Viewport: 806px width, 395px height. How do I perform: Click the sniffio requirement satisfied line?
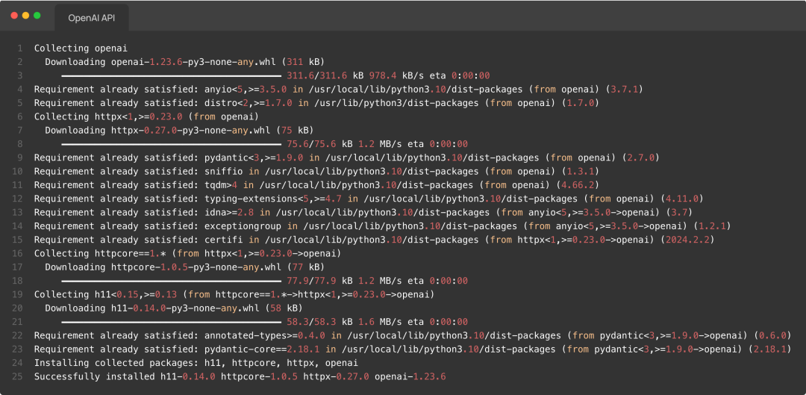pyautogui.click(x=316, y=171)
